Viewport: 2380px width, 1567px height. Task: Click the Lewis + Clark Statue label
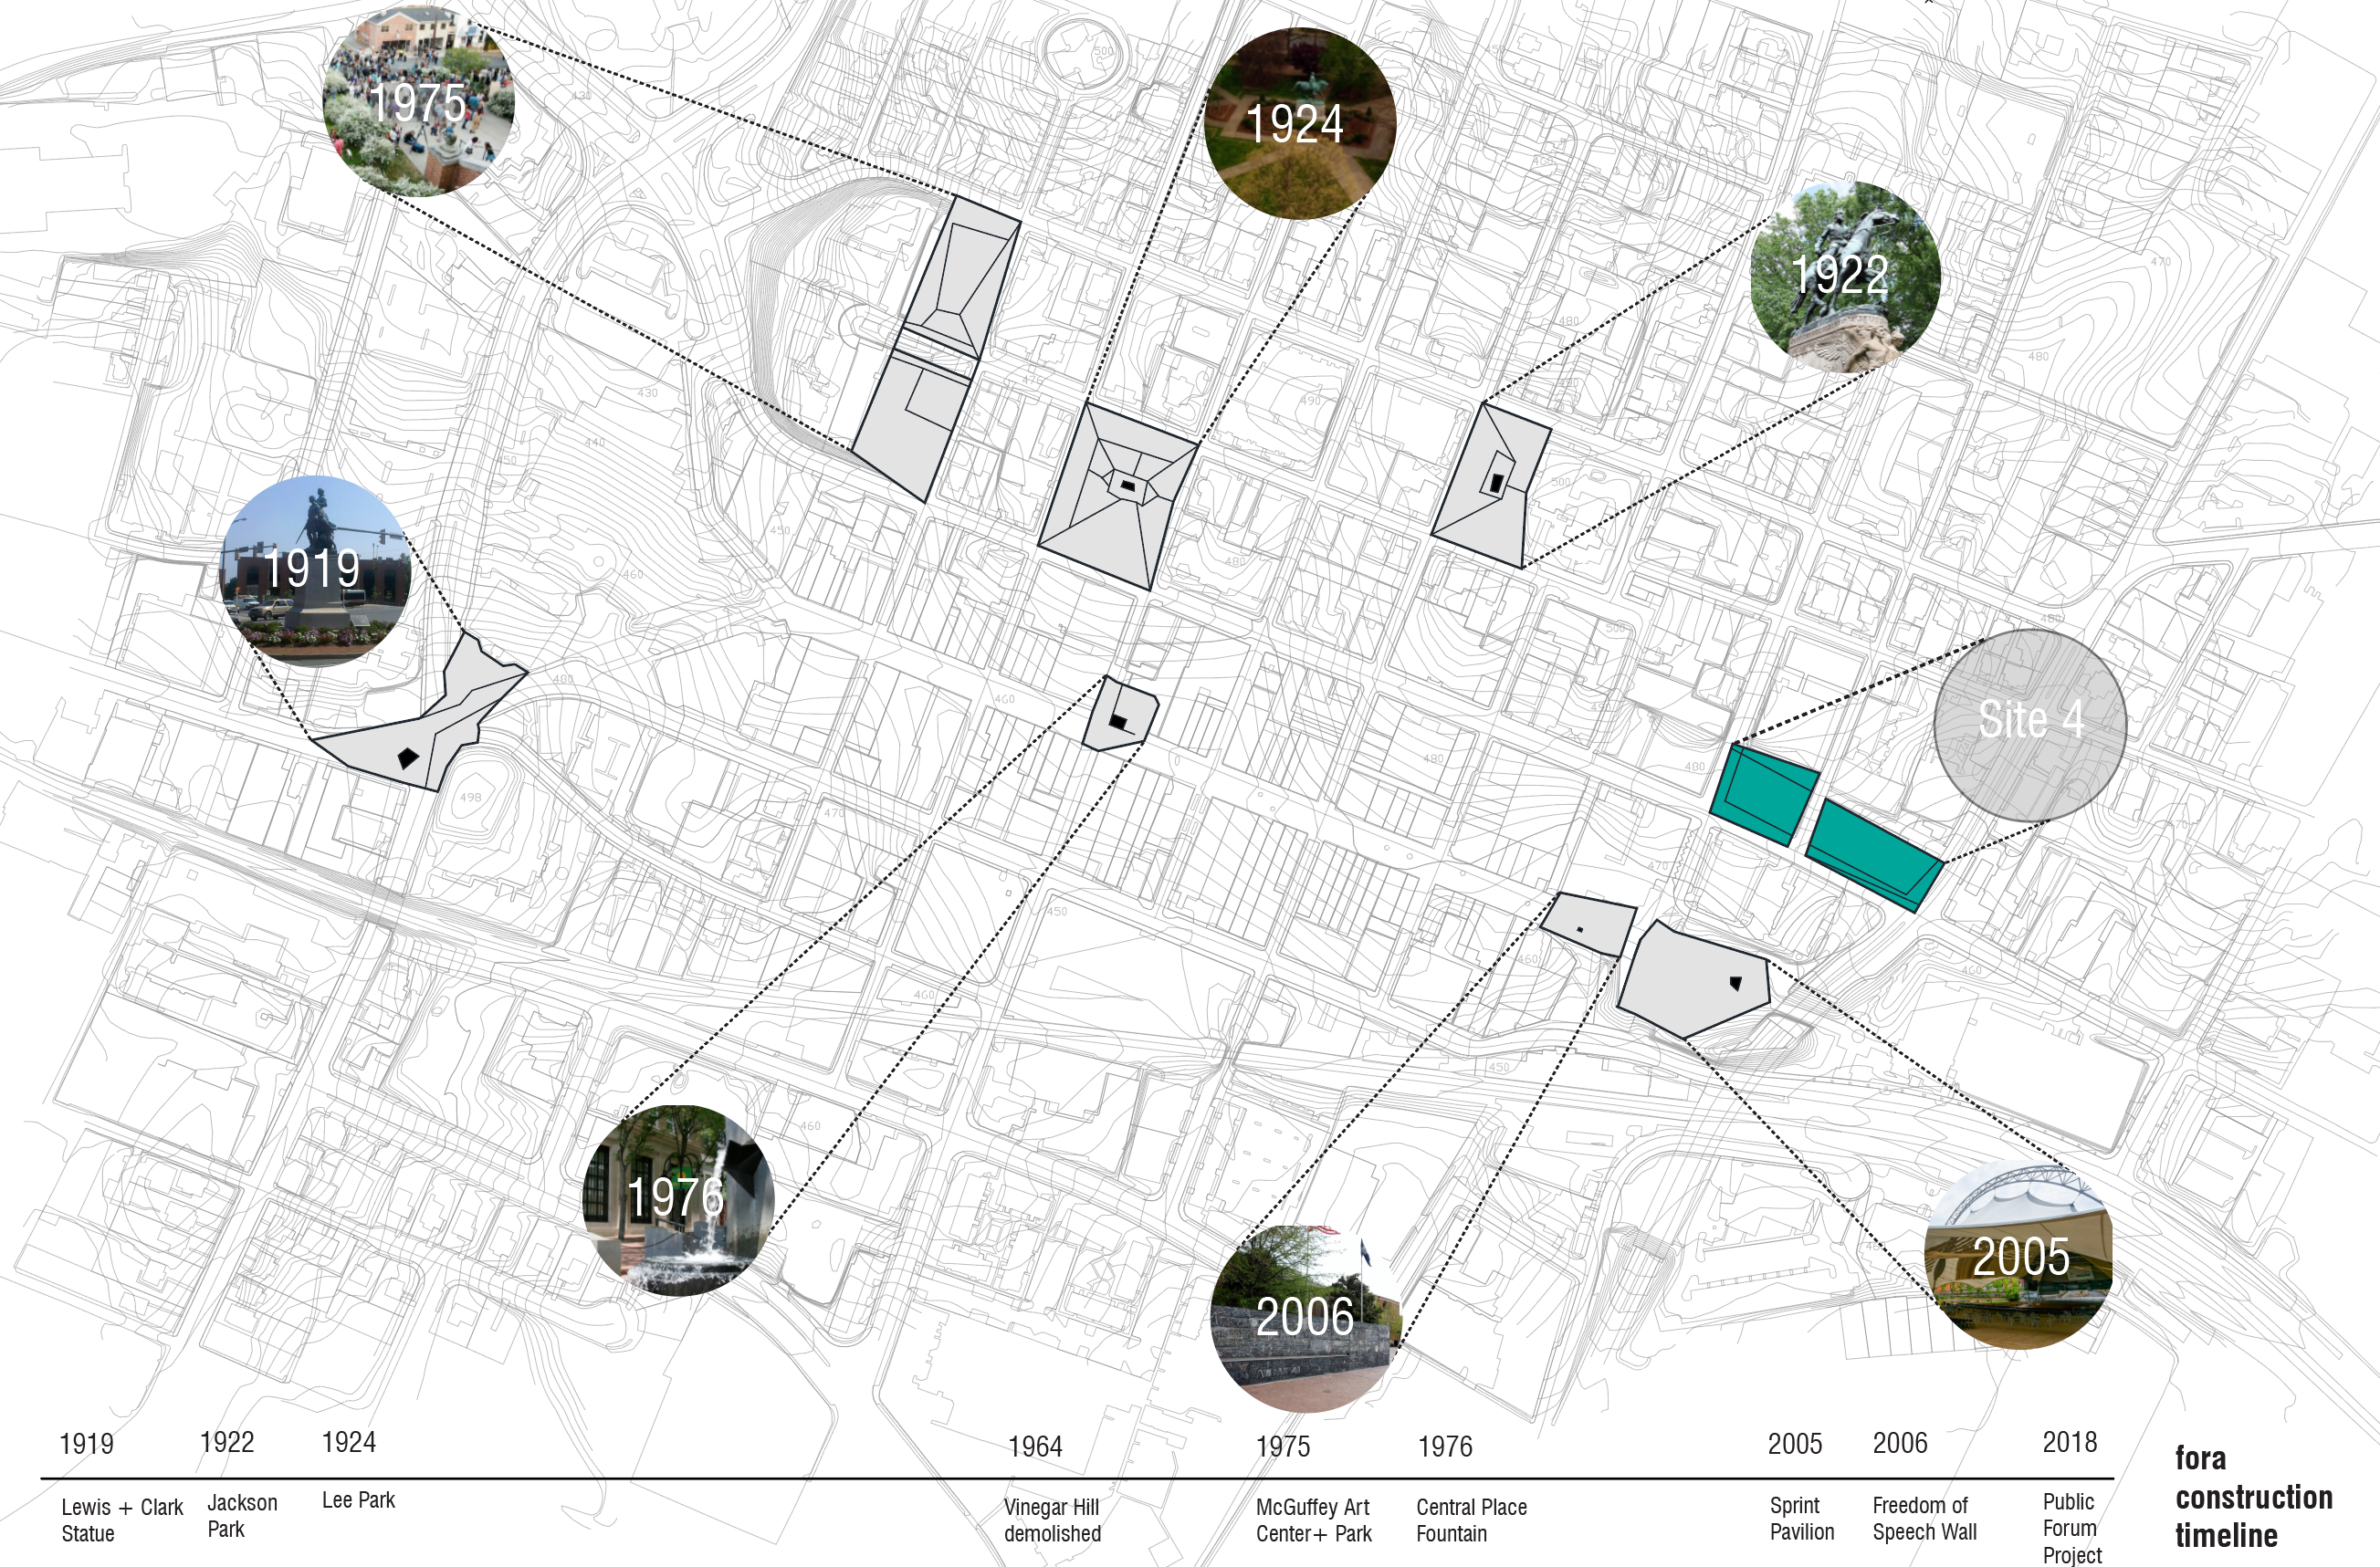click(121, 1520)
